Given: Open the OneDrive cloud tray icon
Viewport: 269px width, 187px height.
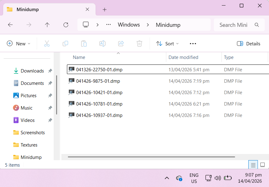Looking at the screenshot, I should click(x=179, y=178).
